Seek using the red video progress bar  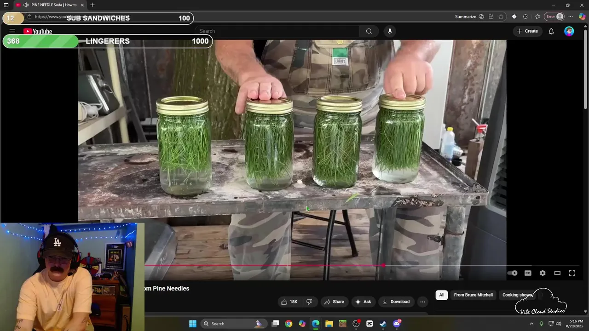(x=264, y=265)
